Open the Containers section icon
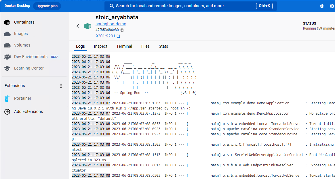Screen dimensions: 335x179 click(7, 22)
